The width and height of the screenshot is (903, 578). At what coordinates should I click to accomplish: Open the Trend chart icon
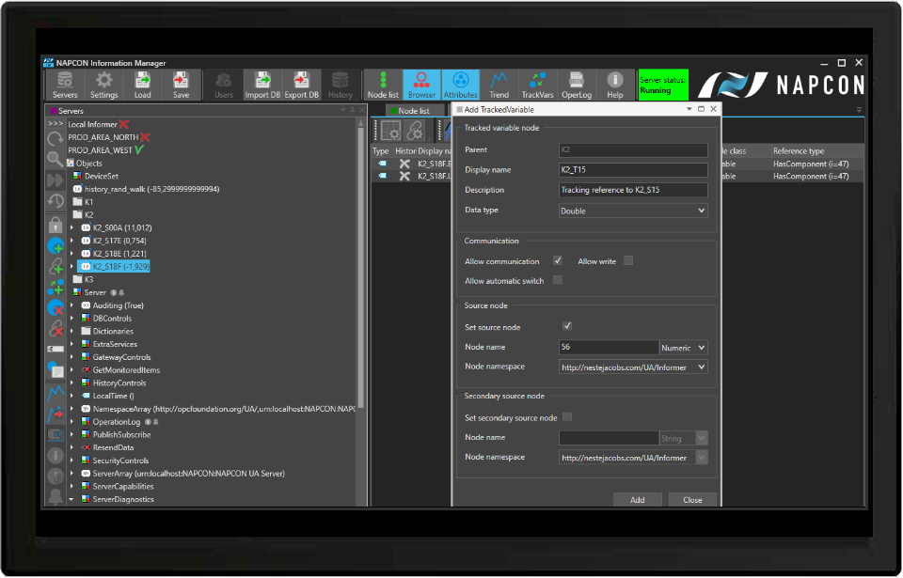point(499,85)
